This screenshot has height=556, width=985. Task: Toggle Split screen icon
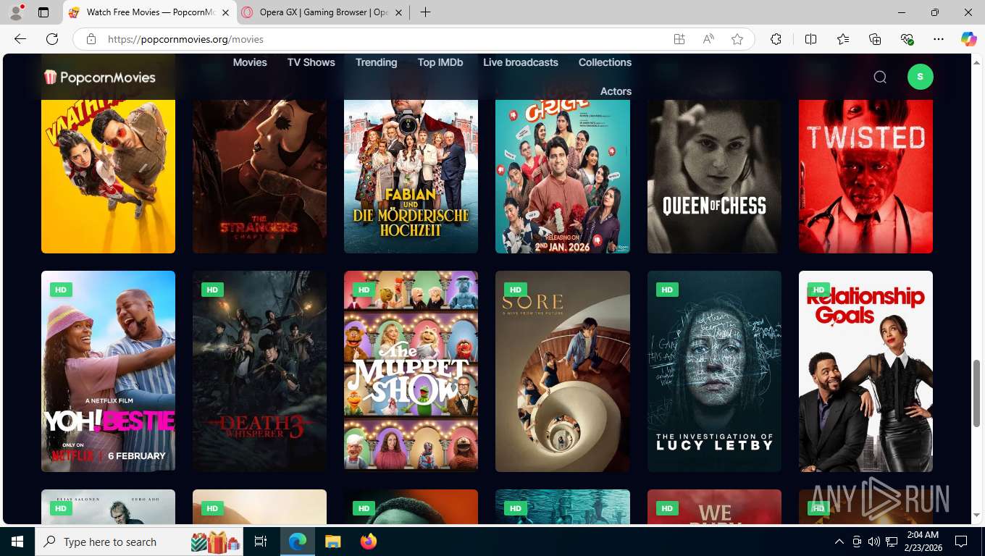click(810, 39)
